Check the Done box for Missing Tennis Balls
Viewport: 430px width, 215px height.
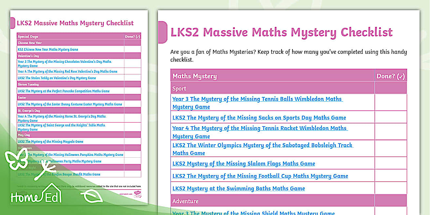(390, 102)
